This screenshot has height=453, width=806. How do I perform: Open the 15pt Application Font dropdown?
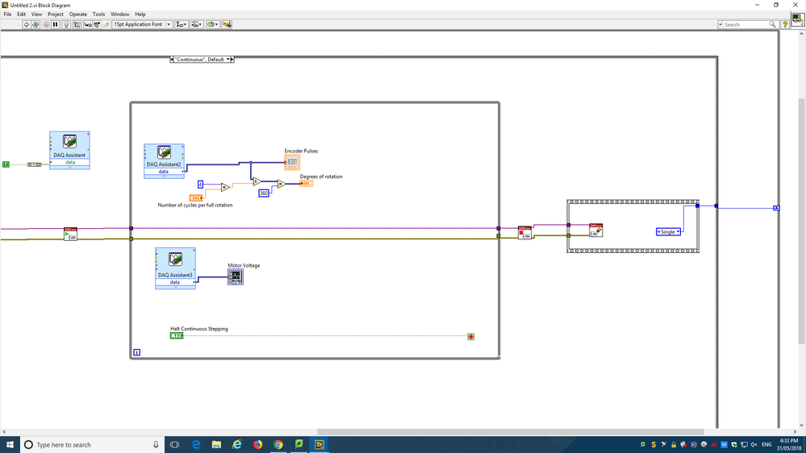142,24
